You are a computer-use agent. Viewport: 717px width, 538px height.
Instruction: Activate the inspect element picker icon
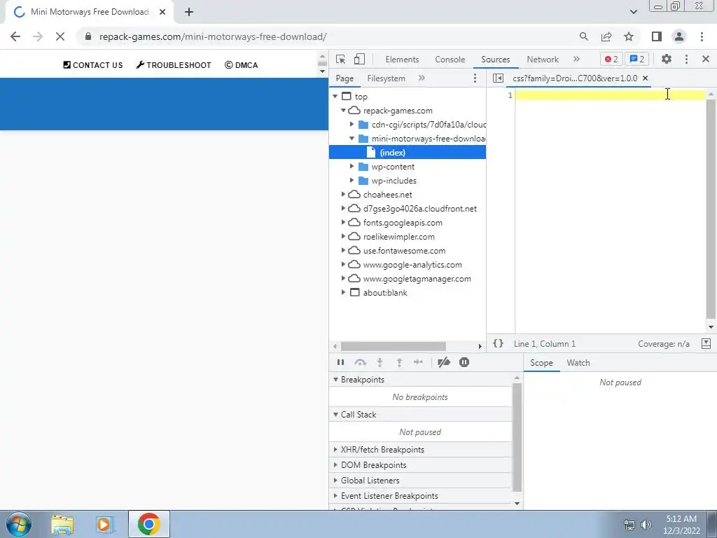[340, 59]
